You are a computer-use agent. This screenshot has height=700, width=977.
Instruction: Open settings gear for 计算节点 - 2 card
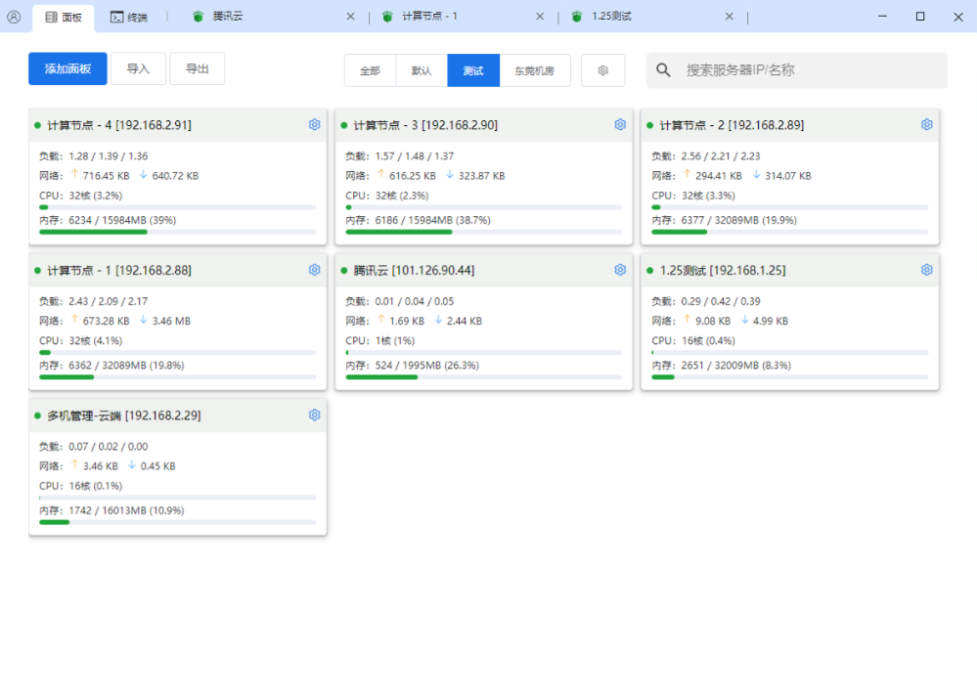pos(927,125)
